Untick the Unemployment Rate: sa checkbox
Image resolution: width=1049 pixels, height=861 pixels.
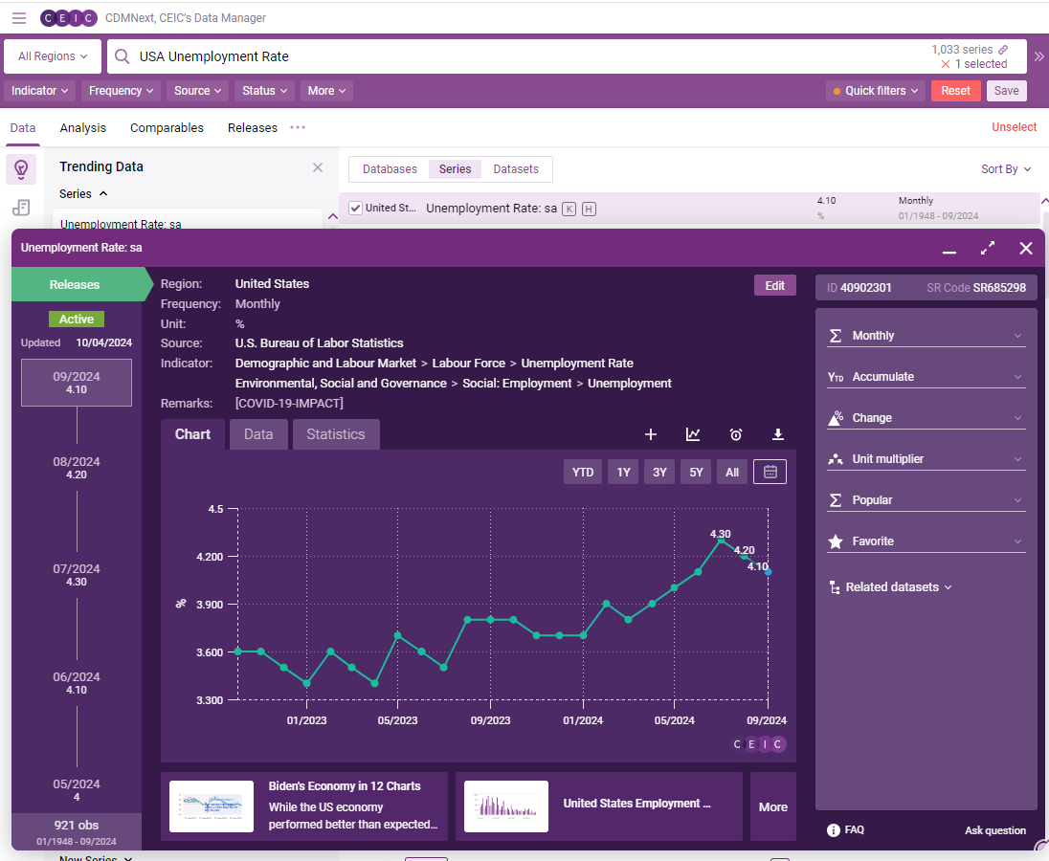[x=356, y=209]
